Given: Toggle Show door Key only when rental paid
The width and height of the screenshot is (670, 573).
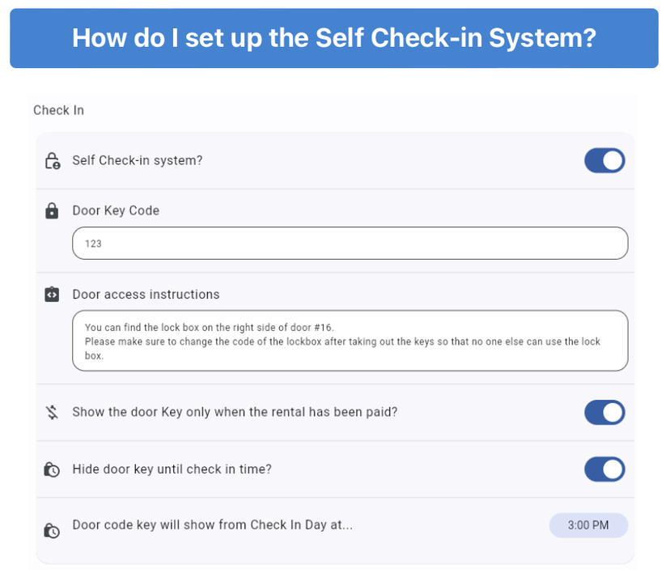Looking at the screenshot, I should 604,412.
